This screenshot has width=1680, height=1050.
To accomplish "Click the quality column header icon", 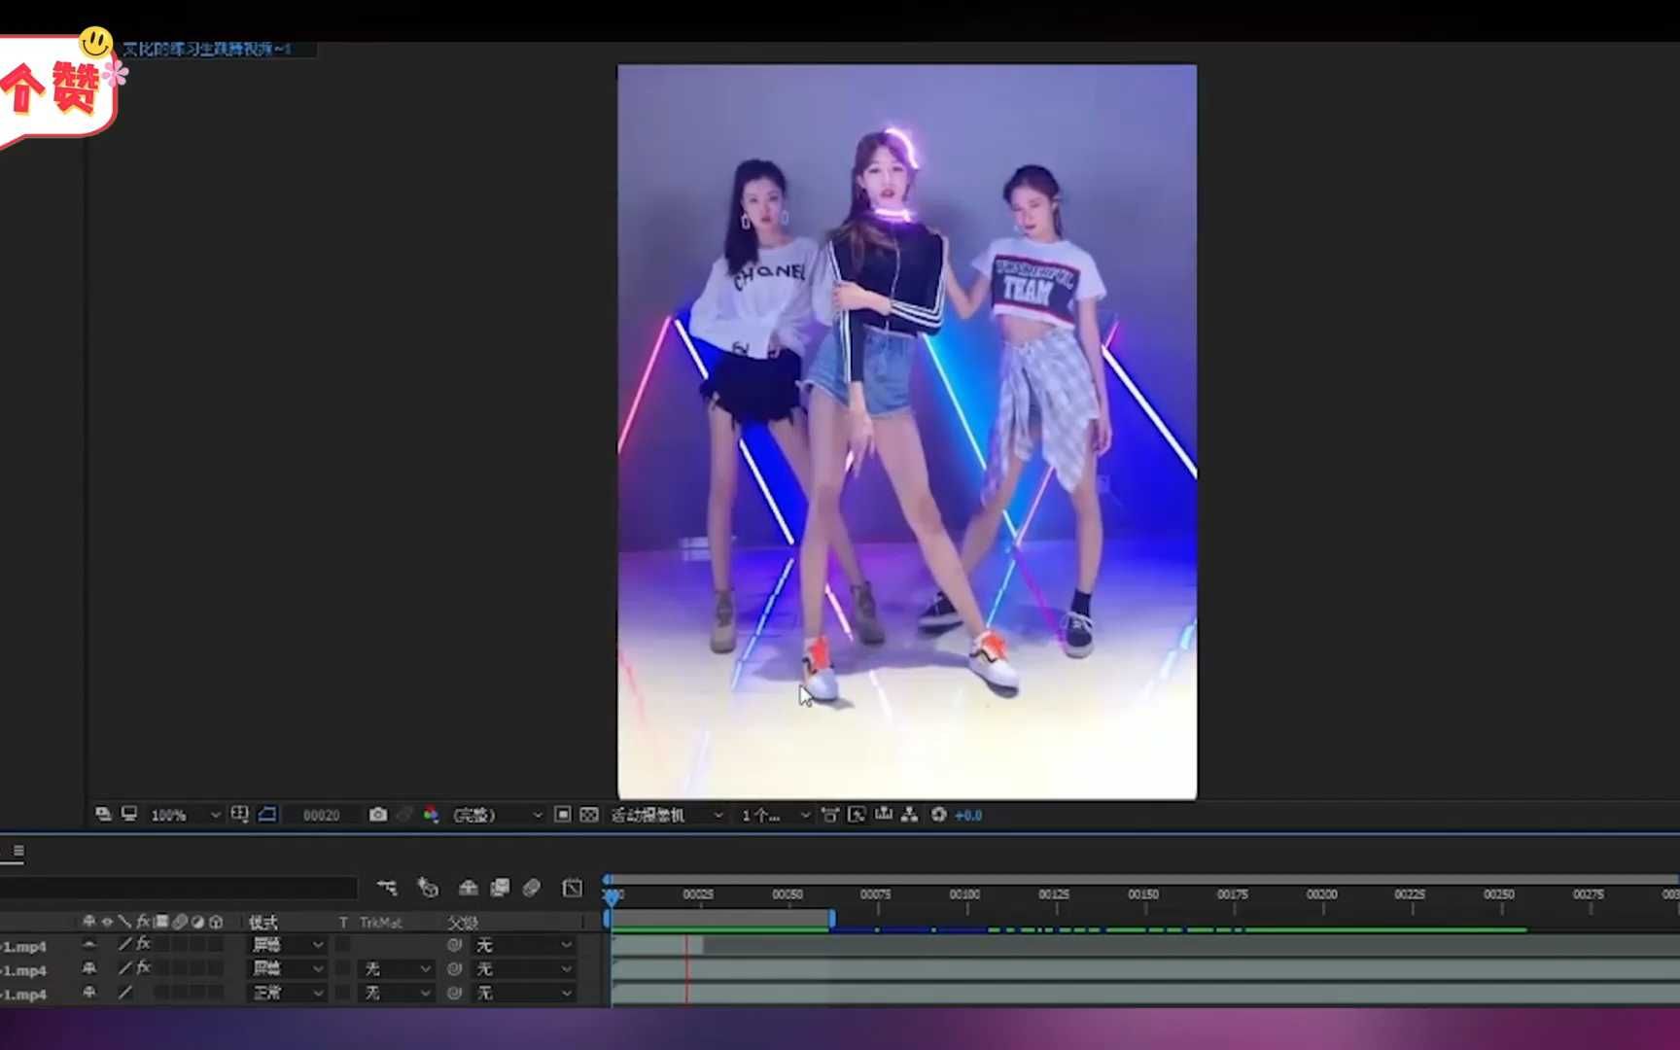I will pyautogui.click(x=124, y=921).
